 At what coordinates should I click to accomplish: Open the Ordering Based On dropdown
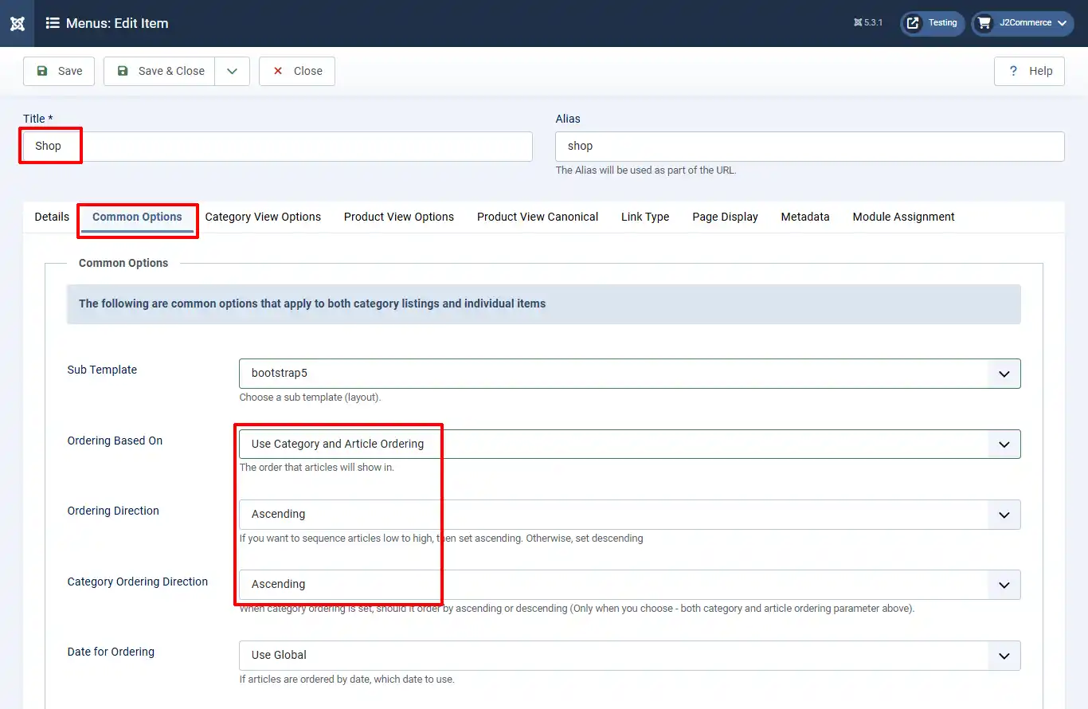click(630, 445)
